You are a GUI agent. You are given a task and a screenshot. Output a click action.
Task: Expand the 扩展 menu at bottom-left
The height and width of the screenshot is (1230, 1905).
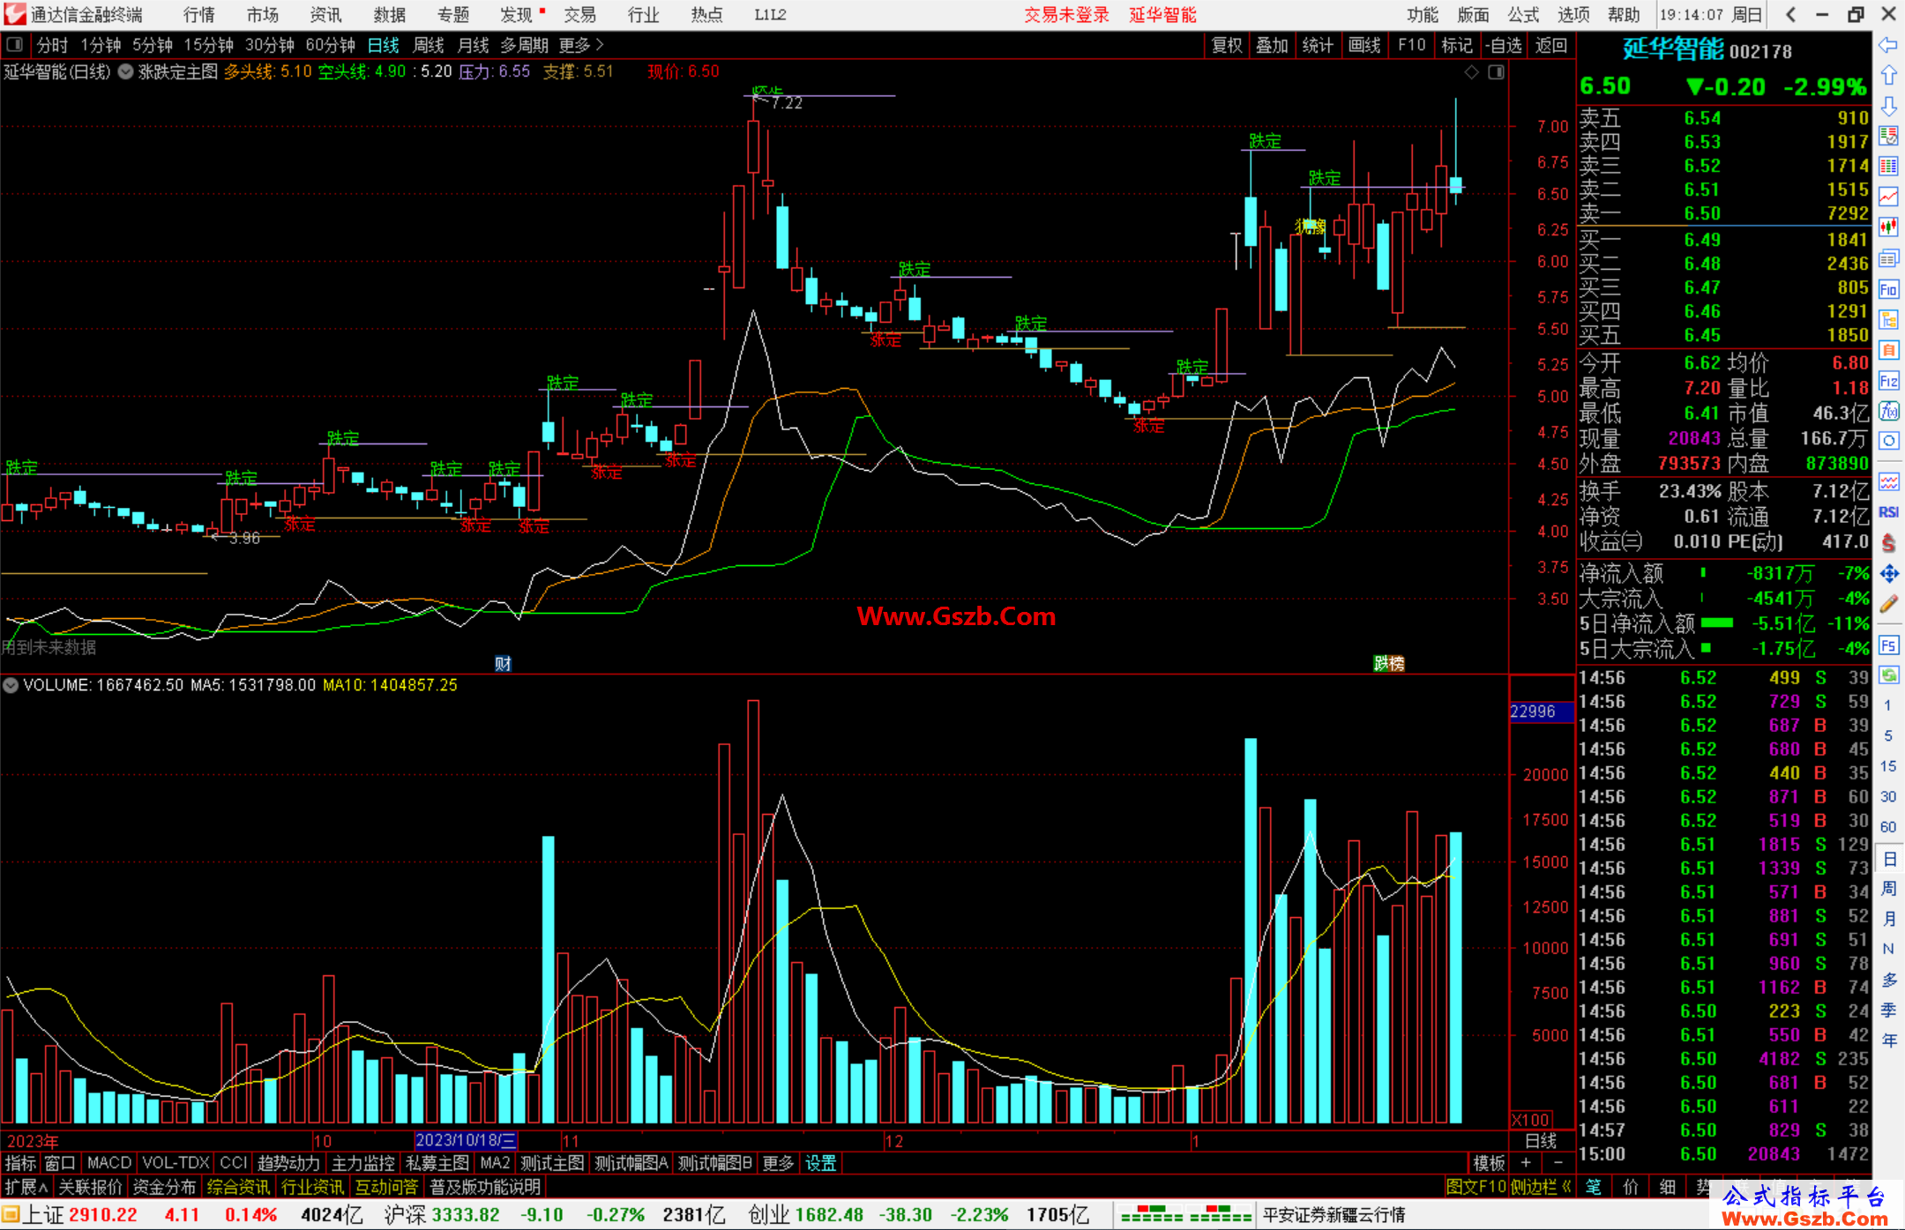[x=26, y=1187]
